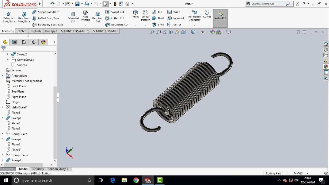Screen dimensions: 329x185
Task: Expand Reference Geometry dropdown arrow
Action: tap(194, 25)
